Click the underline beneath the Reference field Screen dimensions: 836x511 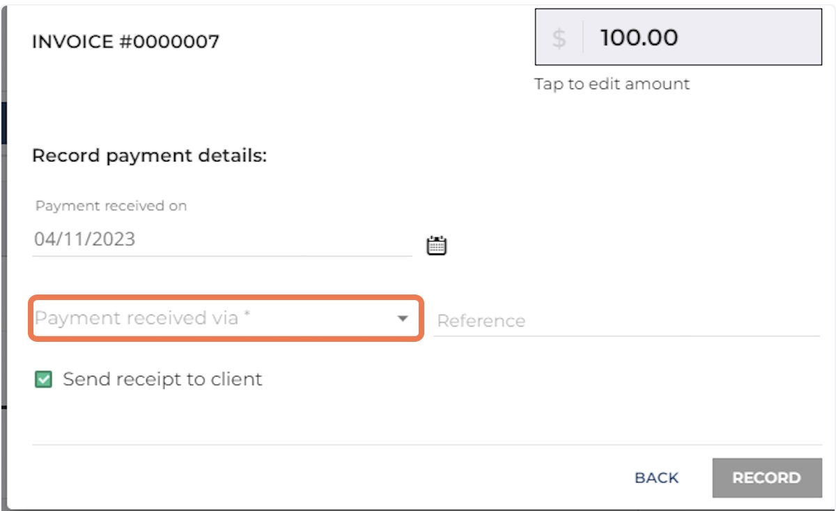pyautogui.click(x=626, y=336)
